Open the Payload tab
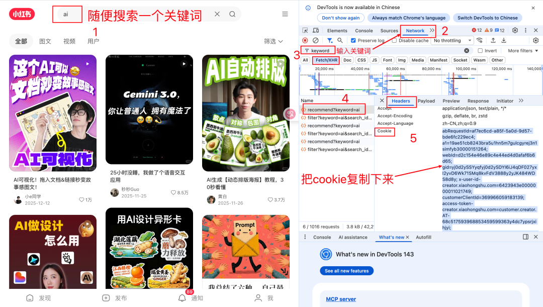Image resolution: width=543 pixels, height=307 pixels. click(x=426, y=101)
